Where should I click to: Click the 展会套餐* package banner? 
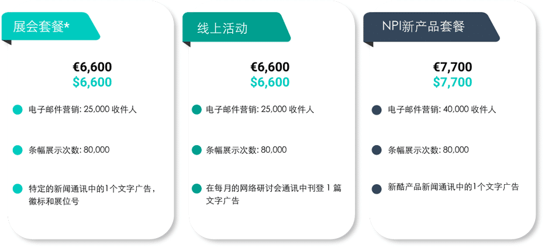point(50,26)
